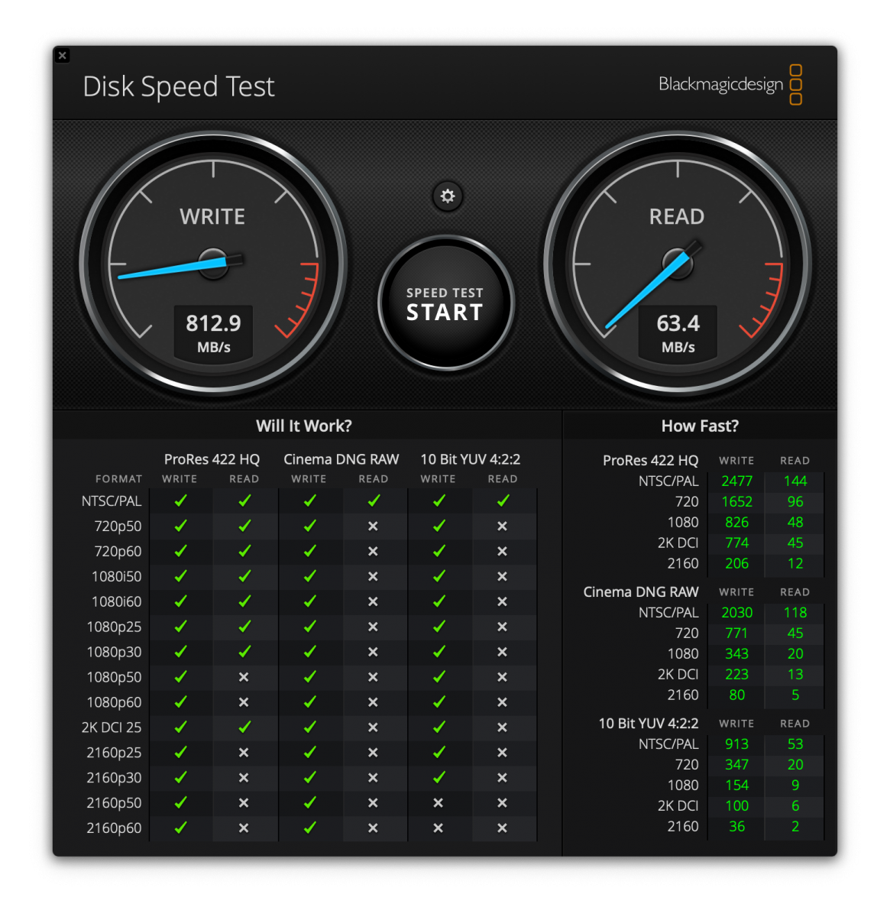This screenshot has height=917, width=890.
Task: Click the 2160p60 format row label
Action: (x=114, y=828)
